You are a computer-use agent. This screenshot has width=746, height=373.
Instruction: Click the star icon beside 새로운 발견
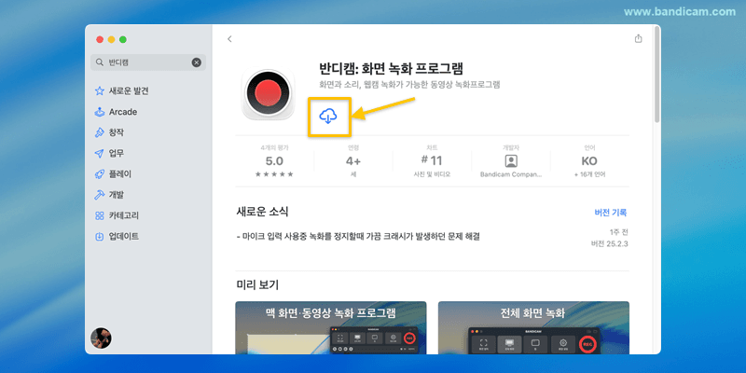pyautogui.click(x=100, y=90)
